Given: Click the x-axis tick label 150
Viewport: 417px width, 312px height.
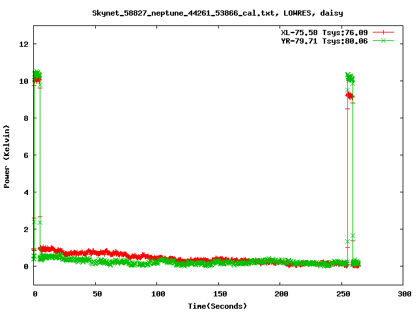Looking at the screenshot, I should [220, 294].
